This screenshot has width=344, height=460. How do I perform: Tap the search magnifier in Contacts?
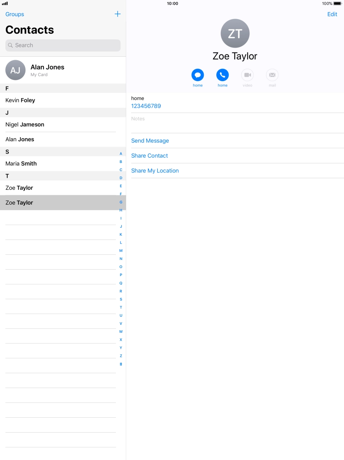tap(10, 45)
